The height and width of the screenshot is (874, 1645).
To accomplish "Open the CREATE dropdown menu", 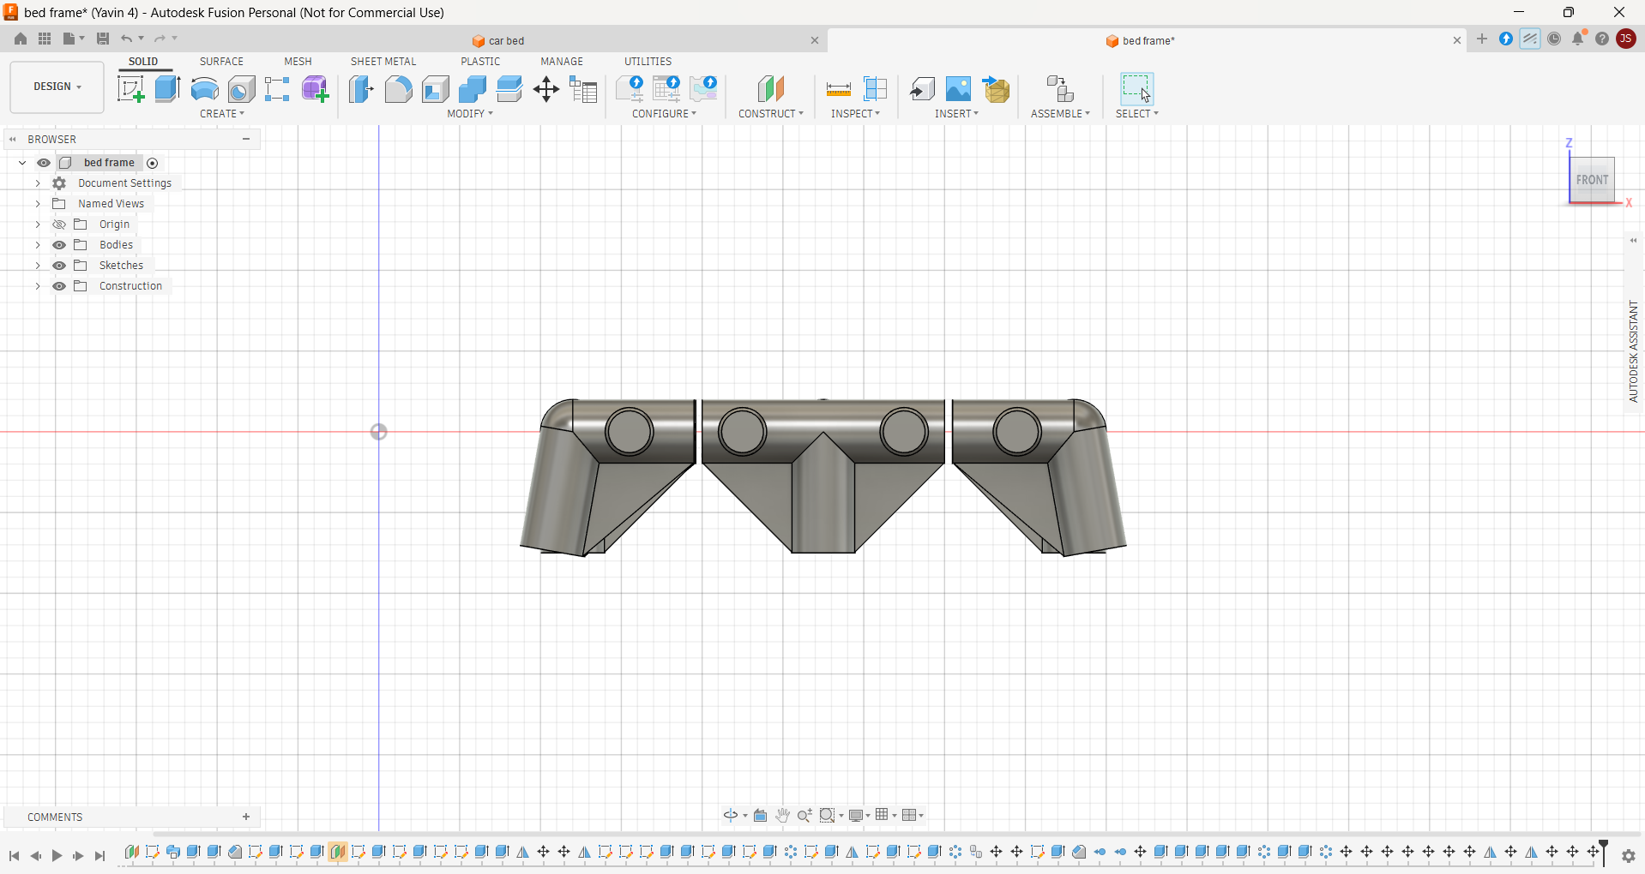I will [x=222, y=113].
